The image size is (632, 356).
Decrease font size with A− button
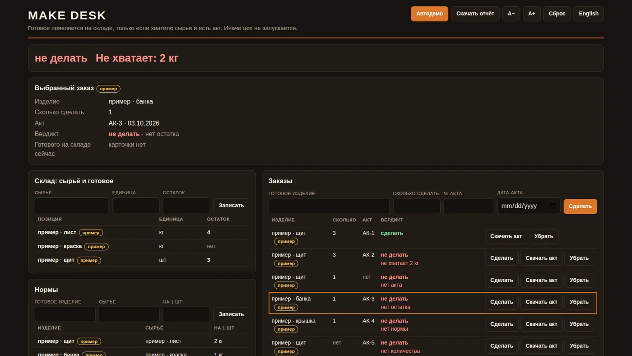511,14
